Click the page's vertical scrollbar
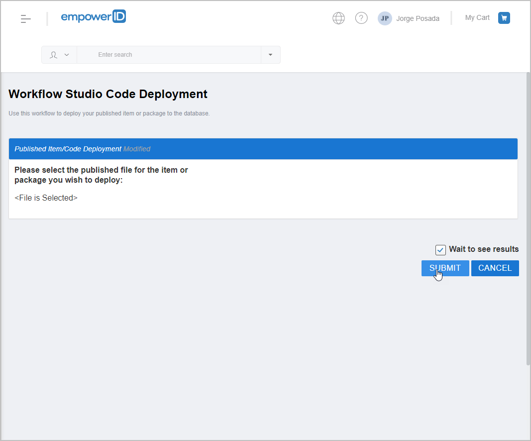 pyautogui.click(x=528, y=219)
